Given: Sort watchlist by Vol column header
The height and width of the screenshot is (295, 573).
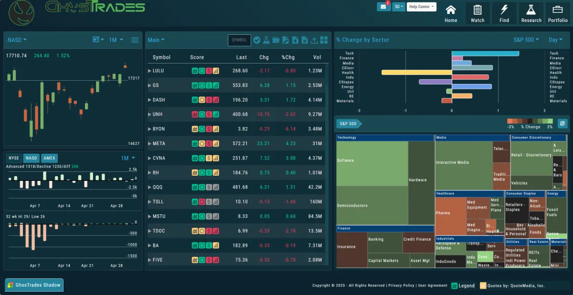Looking at the screenshot, I should [x=318, y=57].
